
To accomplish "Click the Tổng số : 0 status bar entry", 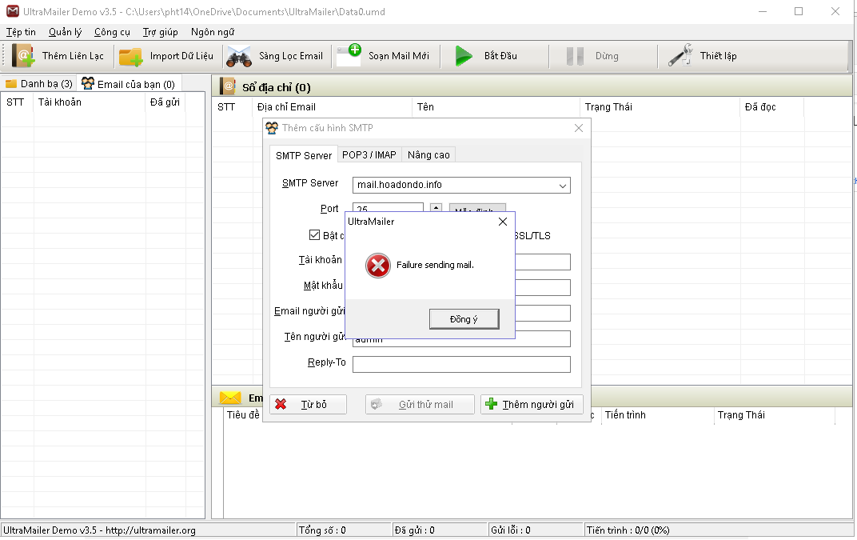I will [345, 530].
